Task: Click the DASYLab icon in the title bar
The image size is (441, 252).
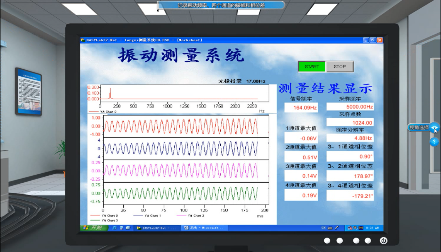Action: 83,40
